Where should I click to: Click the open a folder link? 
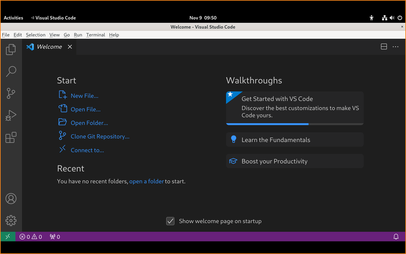click(x=147, y=181)
